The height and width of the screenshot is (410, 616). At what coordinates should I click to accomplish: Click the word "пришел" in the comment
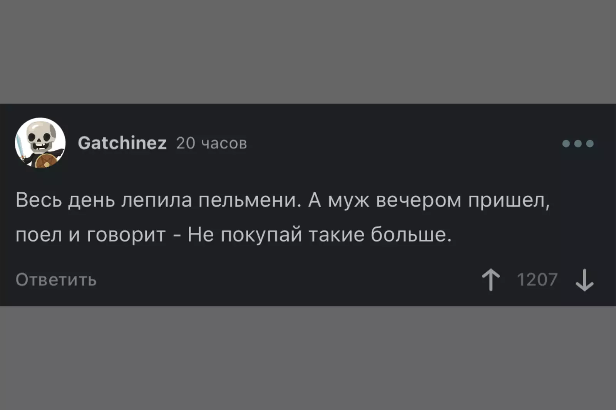point(509,200)
